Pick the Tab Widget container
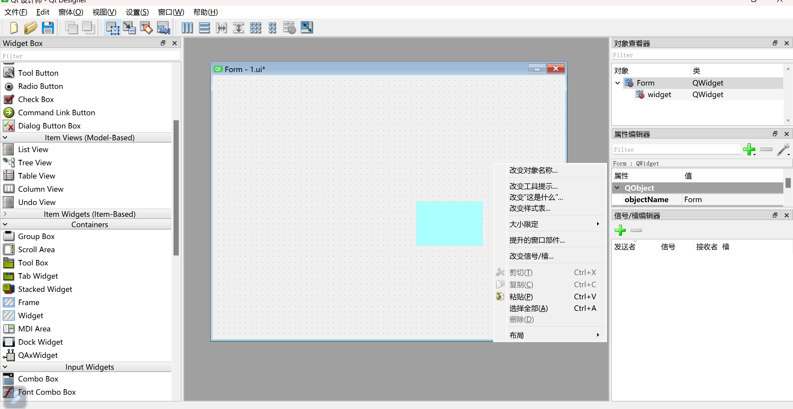The image size is (793, 409). coord(38,276)
